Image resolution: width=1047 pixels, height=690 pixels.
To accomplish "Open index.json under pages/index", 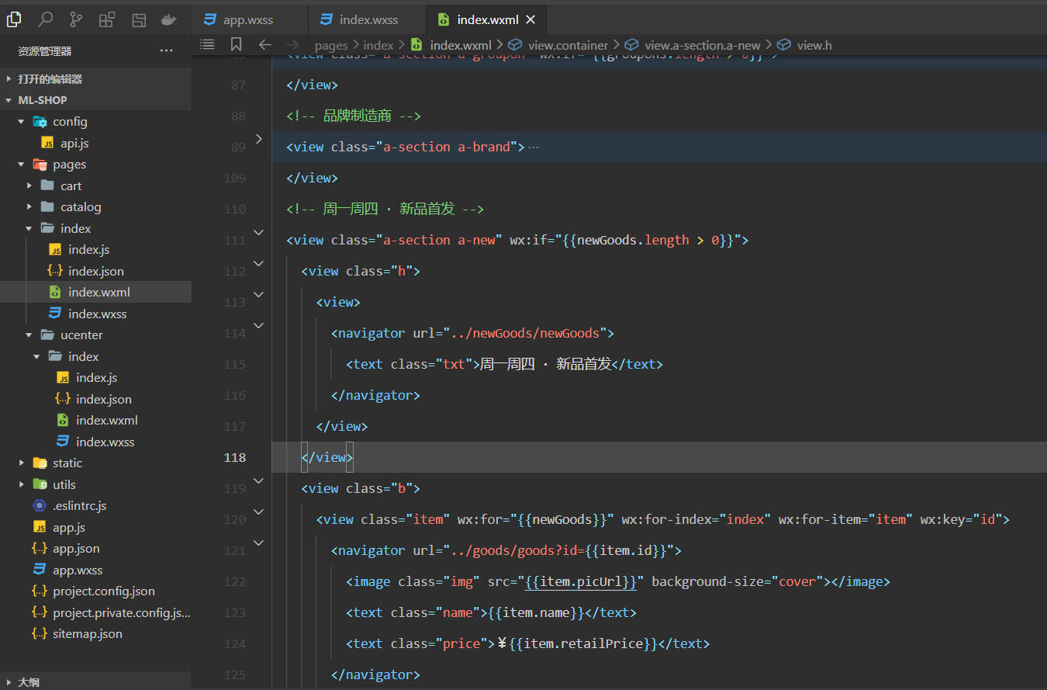I will 95,271.
